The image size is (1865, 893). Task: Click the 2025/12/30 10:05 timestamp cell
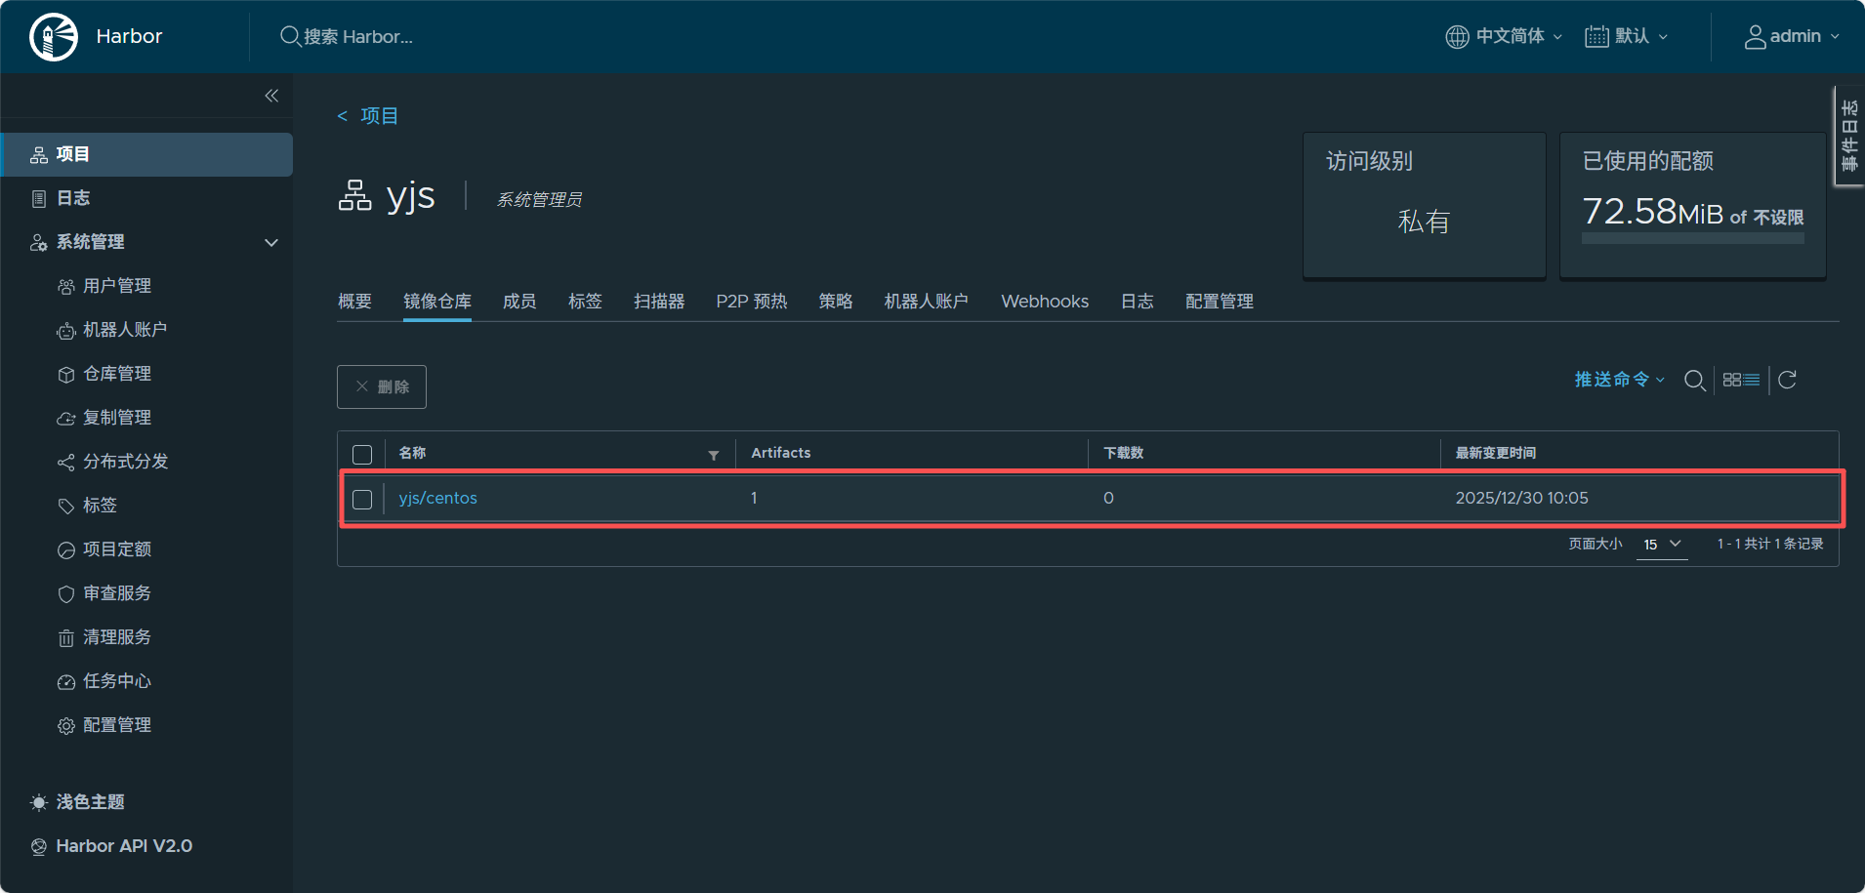click(x=1522, y=498)
